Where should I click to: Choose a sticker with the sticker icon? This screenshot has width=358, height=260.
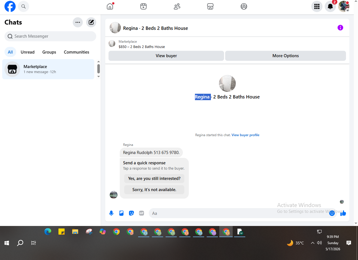[131, 213]
